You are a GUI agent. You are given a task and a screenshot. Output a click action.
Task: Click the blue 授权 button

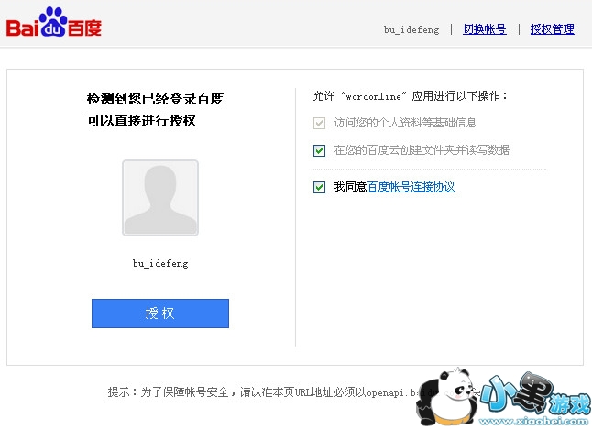pyautogui.click(x=160, y=313)
